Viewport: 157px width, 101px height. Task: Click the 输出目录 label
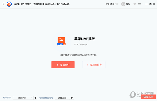7,98
